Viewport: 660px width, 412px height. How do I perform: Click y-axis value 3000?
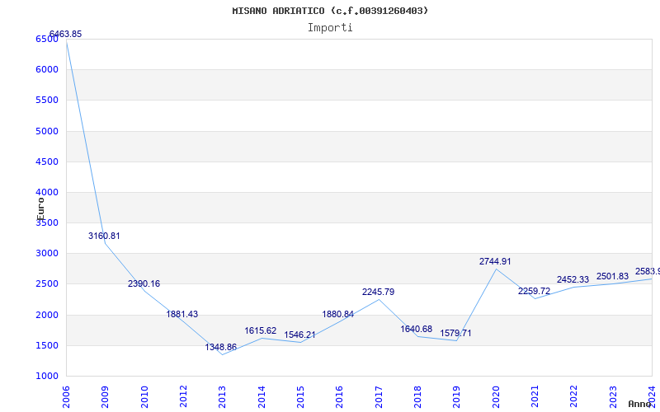click(x=47, y=254)
